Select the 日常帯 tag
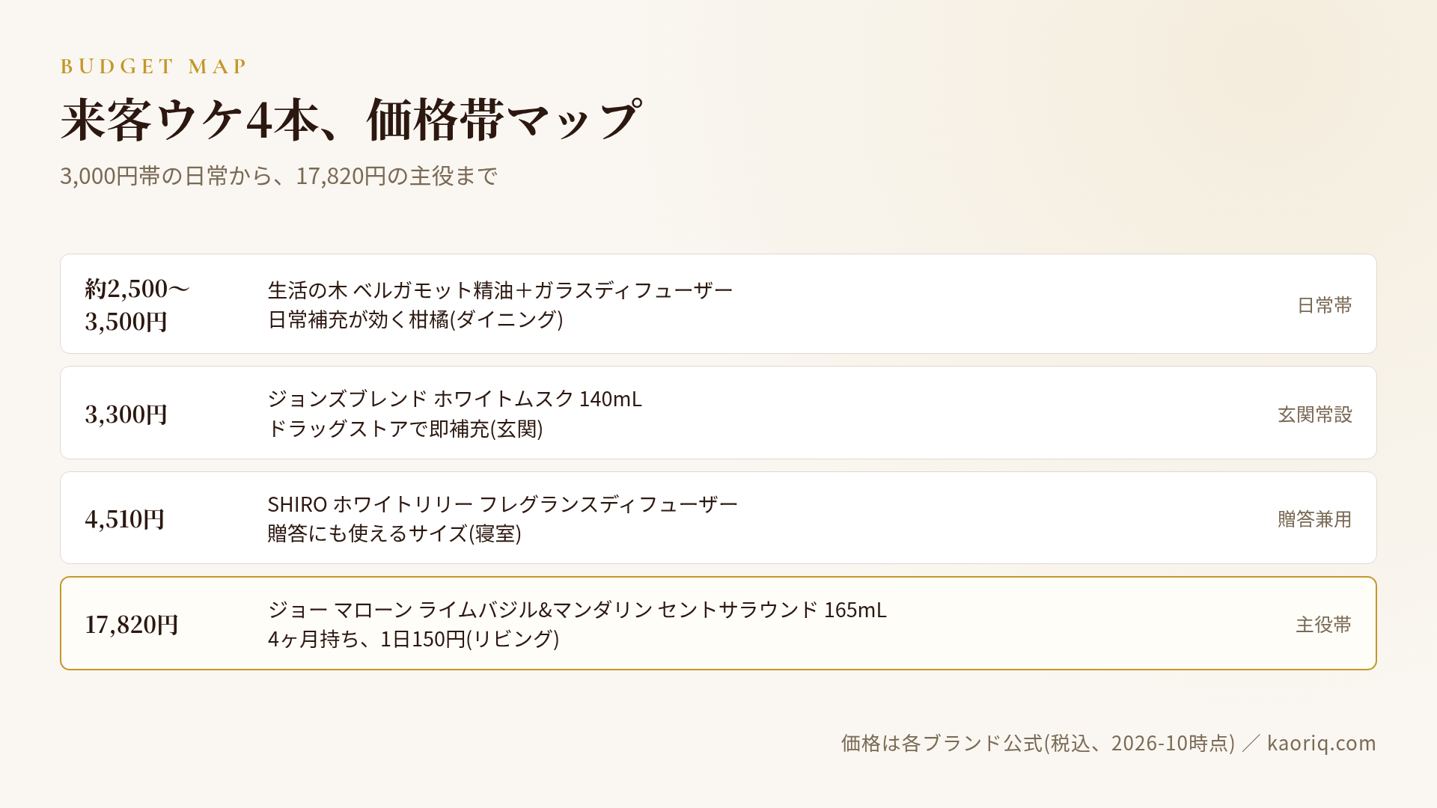 1324,305
